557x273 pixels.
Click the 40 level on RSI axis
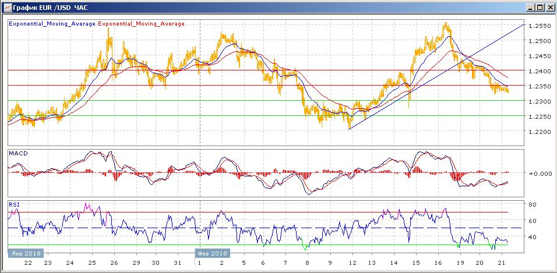[x=533, y=237]
